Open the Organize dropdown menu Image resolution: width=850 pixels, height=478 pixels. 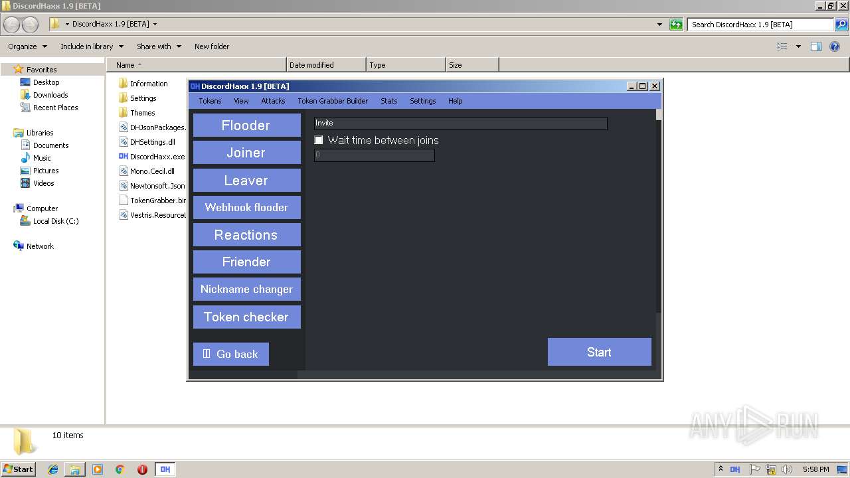28,46
